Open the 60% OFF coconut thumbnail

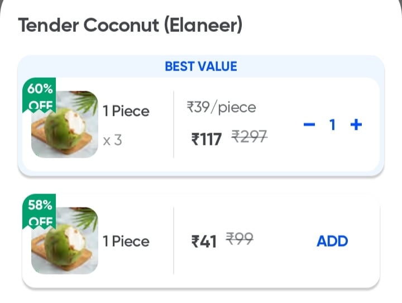tap(65, 124)
